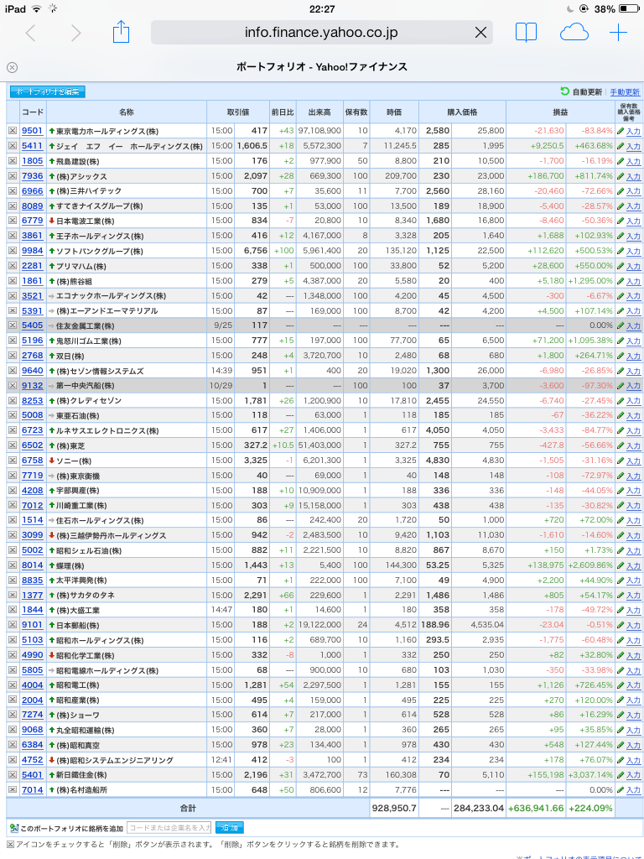Tap the 前日比 column header
Screen dimensions: 644x859
283,112
